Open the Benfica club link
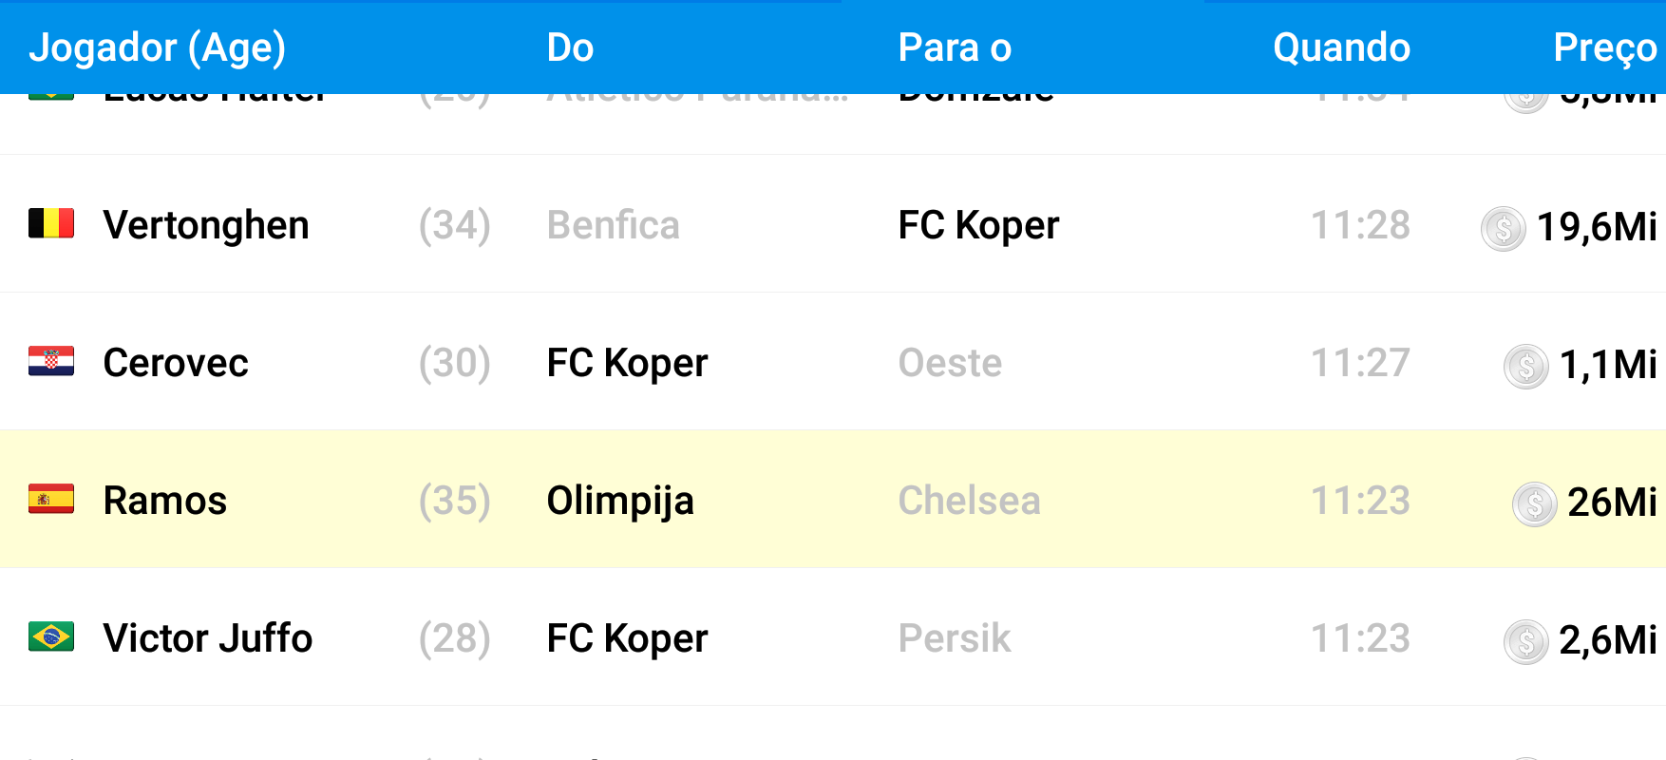The height and width of the screenshot is (760, 1666). click(x=613, y=226)
